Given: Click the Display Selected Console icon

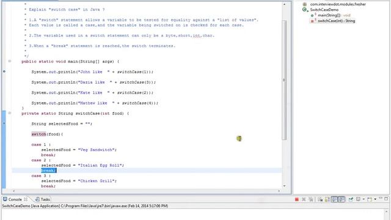Looking at the screenshot, I should pos(359,199).
